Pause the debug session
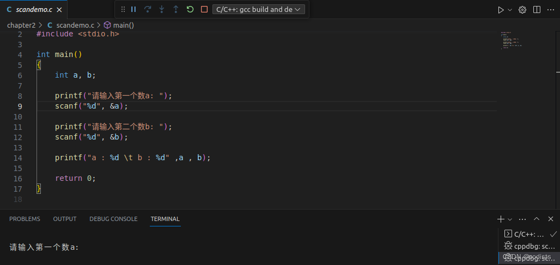The width and height of the screenshot is (560, 265). 133,10
